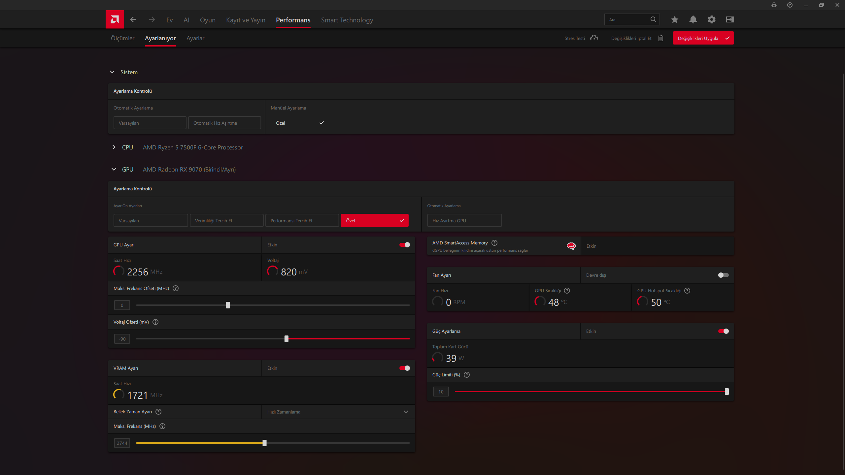The height and width of the screenshot is (475, 845).
Task: Open the Ölçümler sub-tab
Action: [122, 38]
